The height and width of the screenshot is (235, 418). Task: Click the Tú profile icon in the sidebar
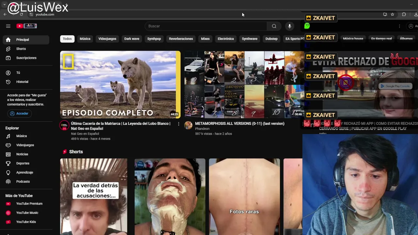tap(8, 72)
